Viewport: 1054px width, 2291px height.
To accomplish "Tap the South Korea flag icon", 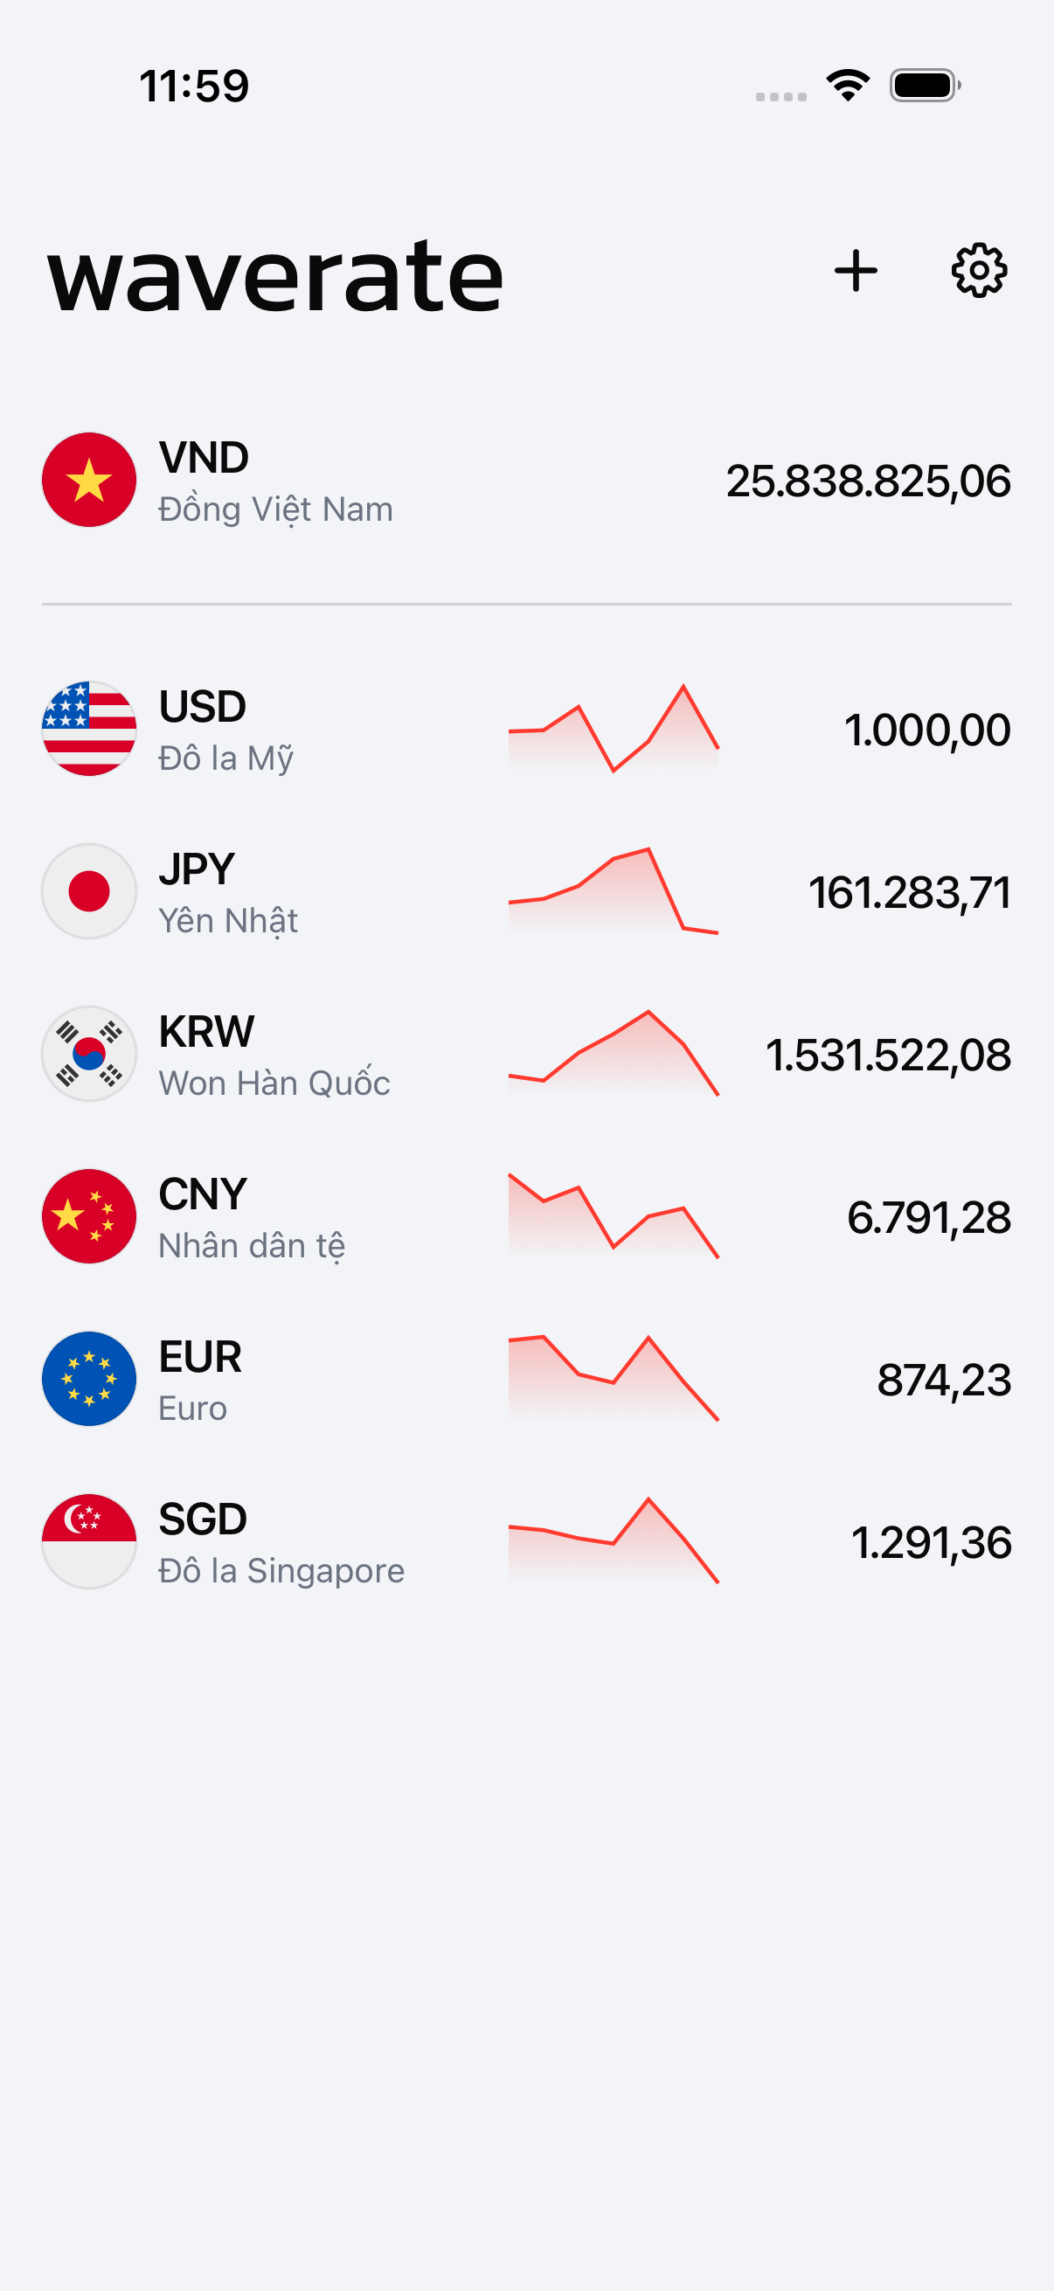I will pyautogui.click(x=89, y=1054).
